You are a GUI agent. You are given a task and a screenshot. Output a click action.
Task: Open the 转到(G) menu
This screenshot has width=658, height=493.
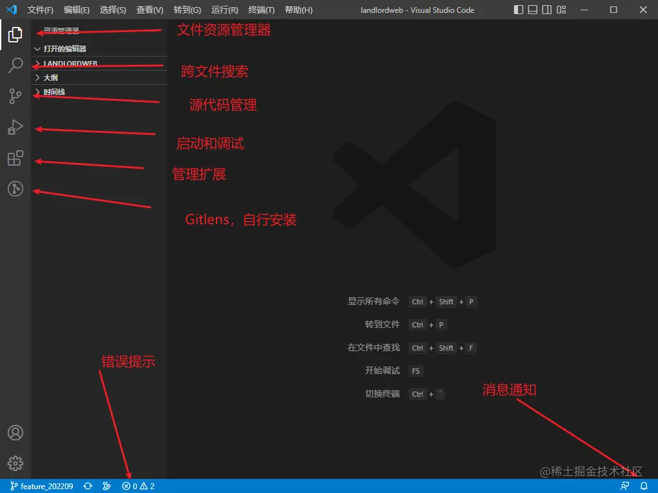click(187, 10)
